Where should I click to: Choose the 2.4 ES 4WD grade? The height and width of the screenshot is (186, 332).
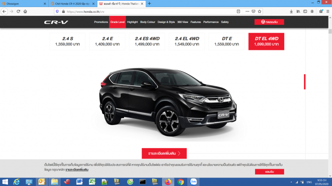click(x=147, y=42)
